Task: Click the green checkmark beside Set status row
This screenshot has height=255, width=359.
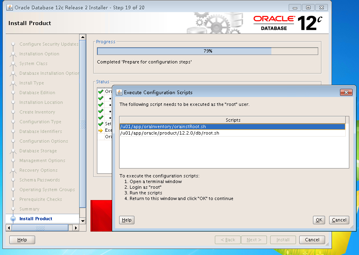Action: [101, 124]
